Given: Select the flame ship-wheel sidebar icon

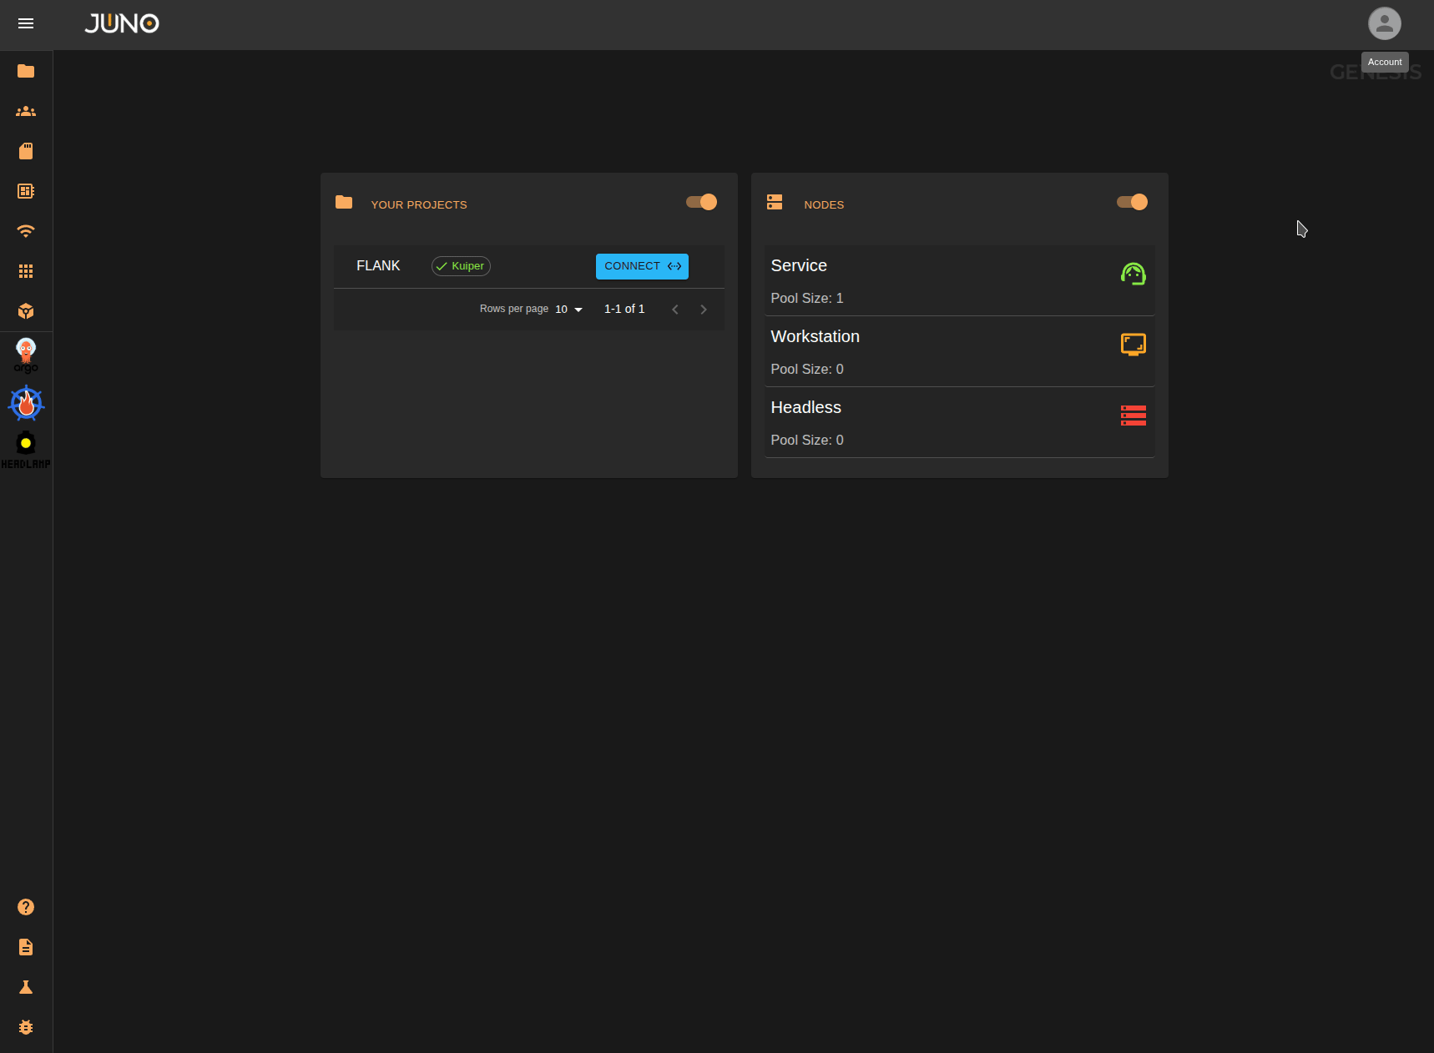Looking at the screenshot, I should (26, 404).
